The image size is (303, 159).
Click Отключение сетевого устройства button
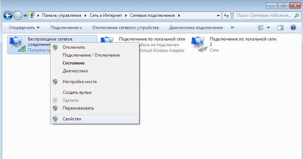tap(125, 28)
